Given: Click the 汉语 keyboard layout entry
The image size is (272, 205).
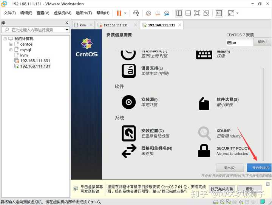Looking at the screenshot, I should pos(221,56).
